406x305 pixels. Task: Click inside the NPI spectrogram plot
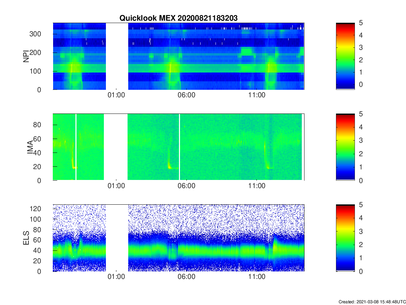[179, 56]
